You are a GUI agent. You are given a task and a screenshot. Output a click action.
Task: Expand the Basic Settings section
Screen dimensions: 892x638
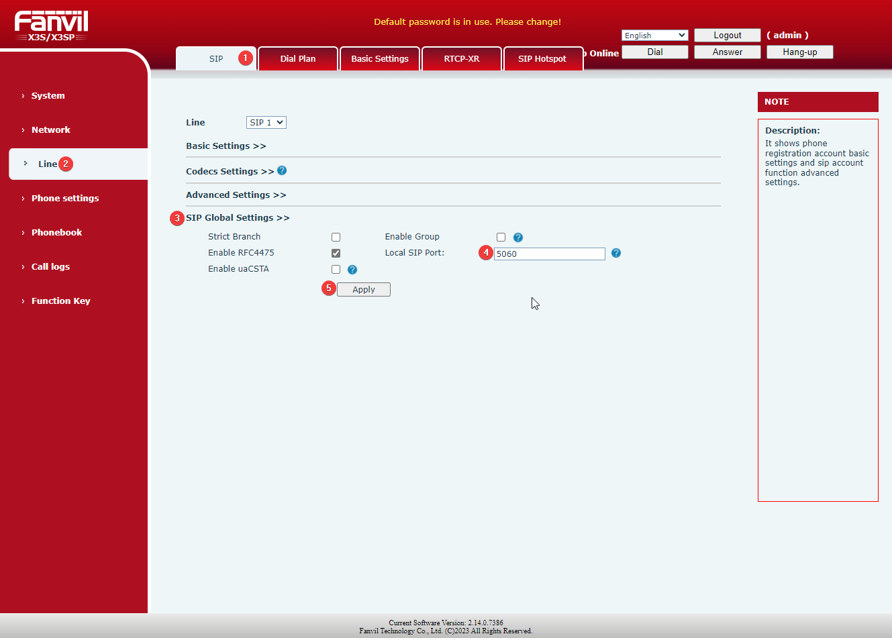click(x=226, y=146)
